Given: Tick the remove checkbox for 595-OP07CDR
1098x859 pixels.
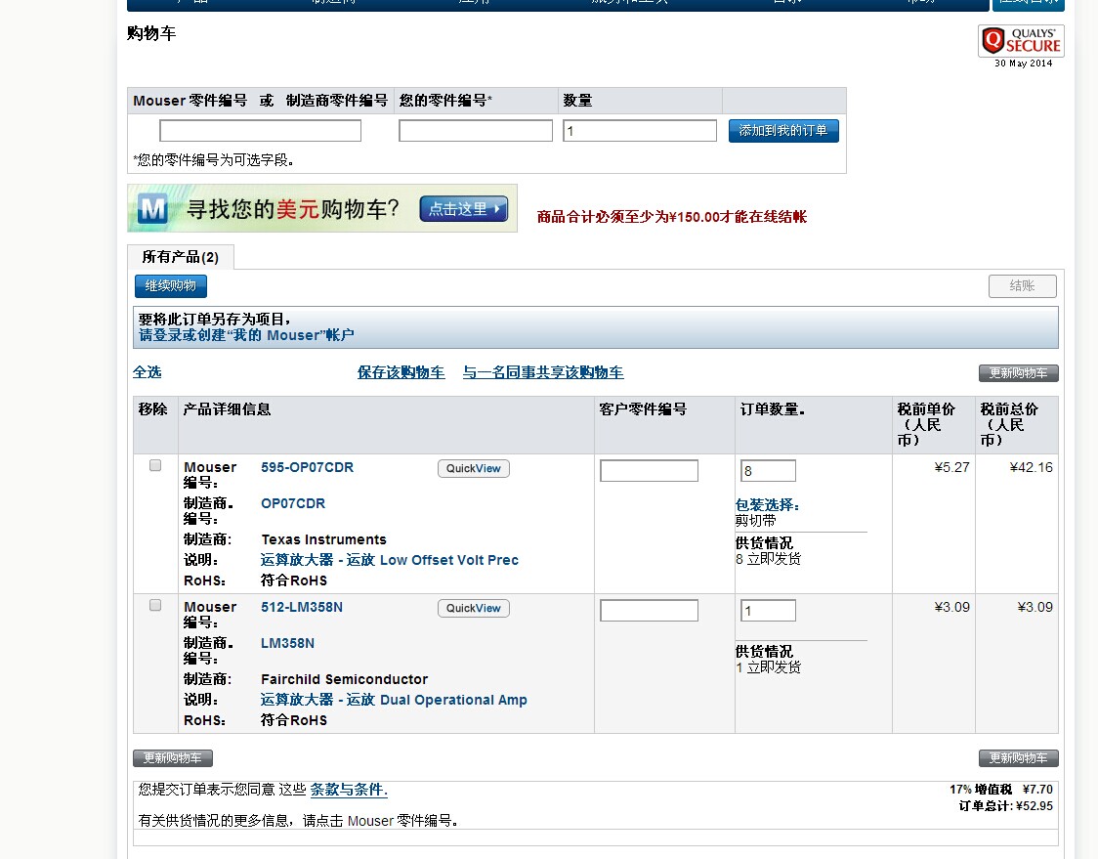Looking at the screenshot, I should [x=155, y=465].
